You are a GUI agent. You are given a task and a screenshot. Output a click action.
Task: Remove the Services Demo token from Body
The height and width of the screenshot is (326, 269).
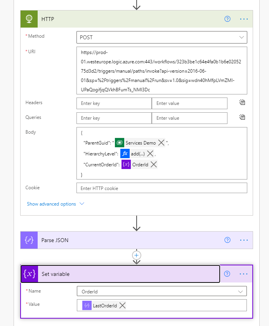pyautogui.click(x=161, y=143)
